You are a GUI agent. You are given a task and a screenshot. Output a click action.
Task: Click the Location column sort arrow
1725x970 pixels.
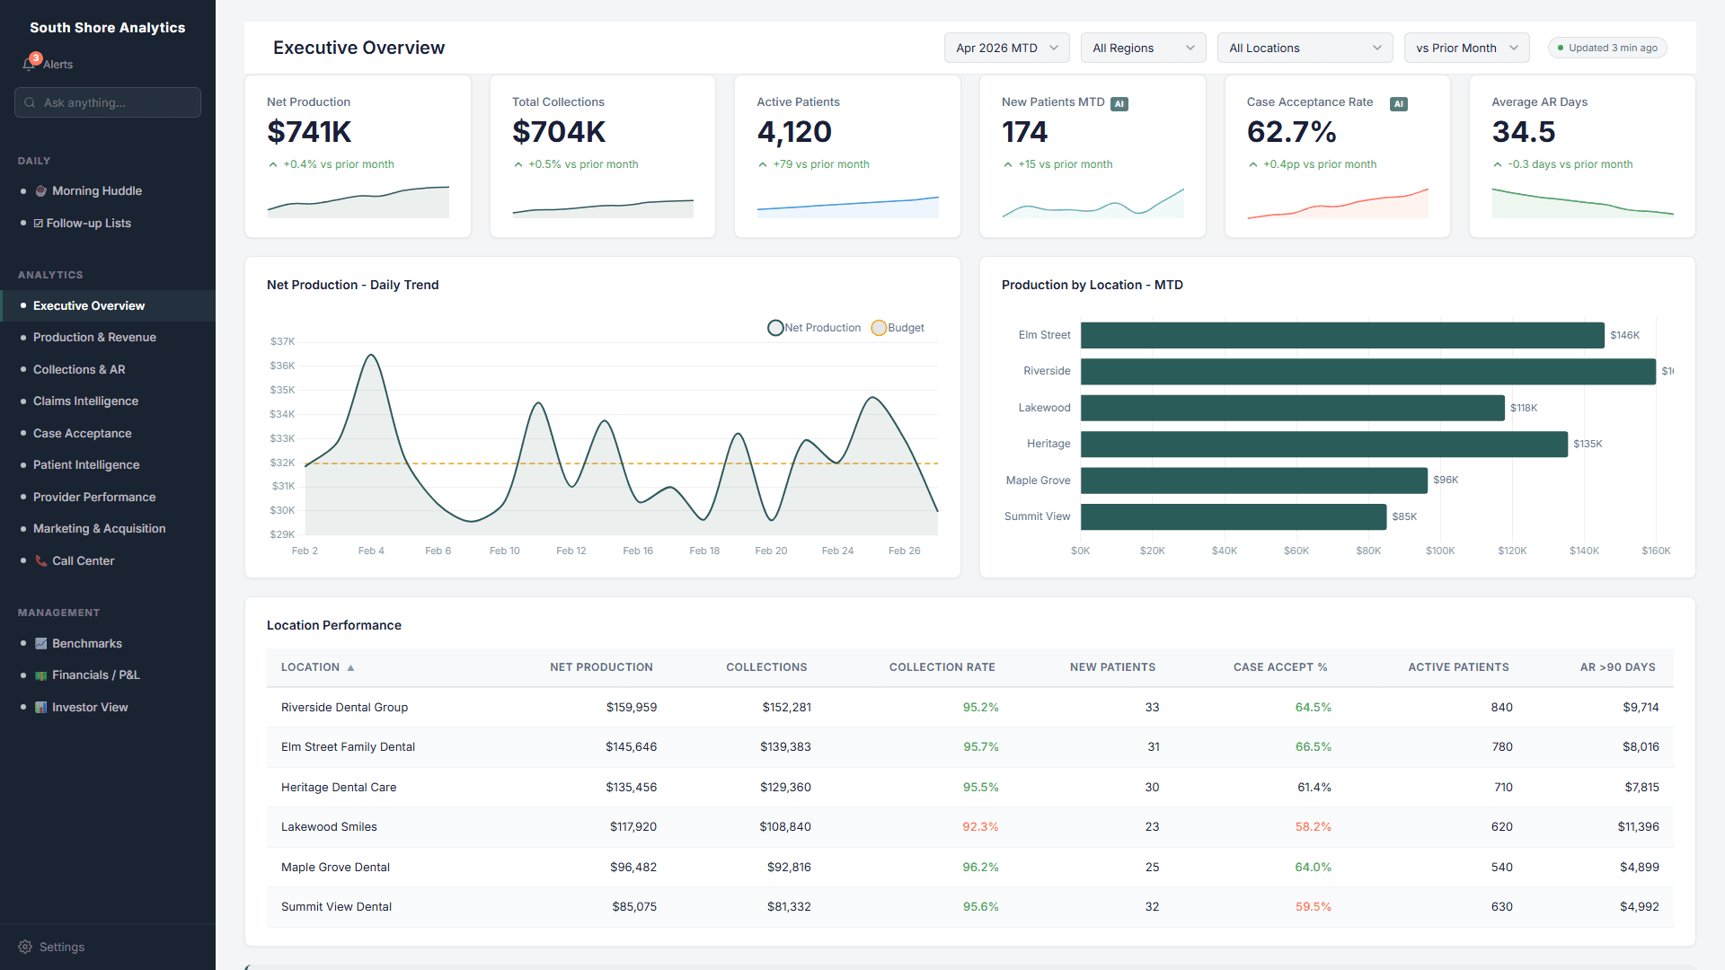point(350,668)
